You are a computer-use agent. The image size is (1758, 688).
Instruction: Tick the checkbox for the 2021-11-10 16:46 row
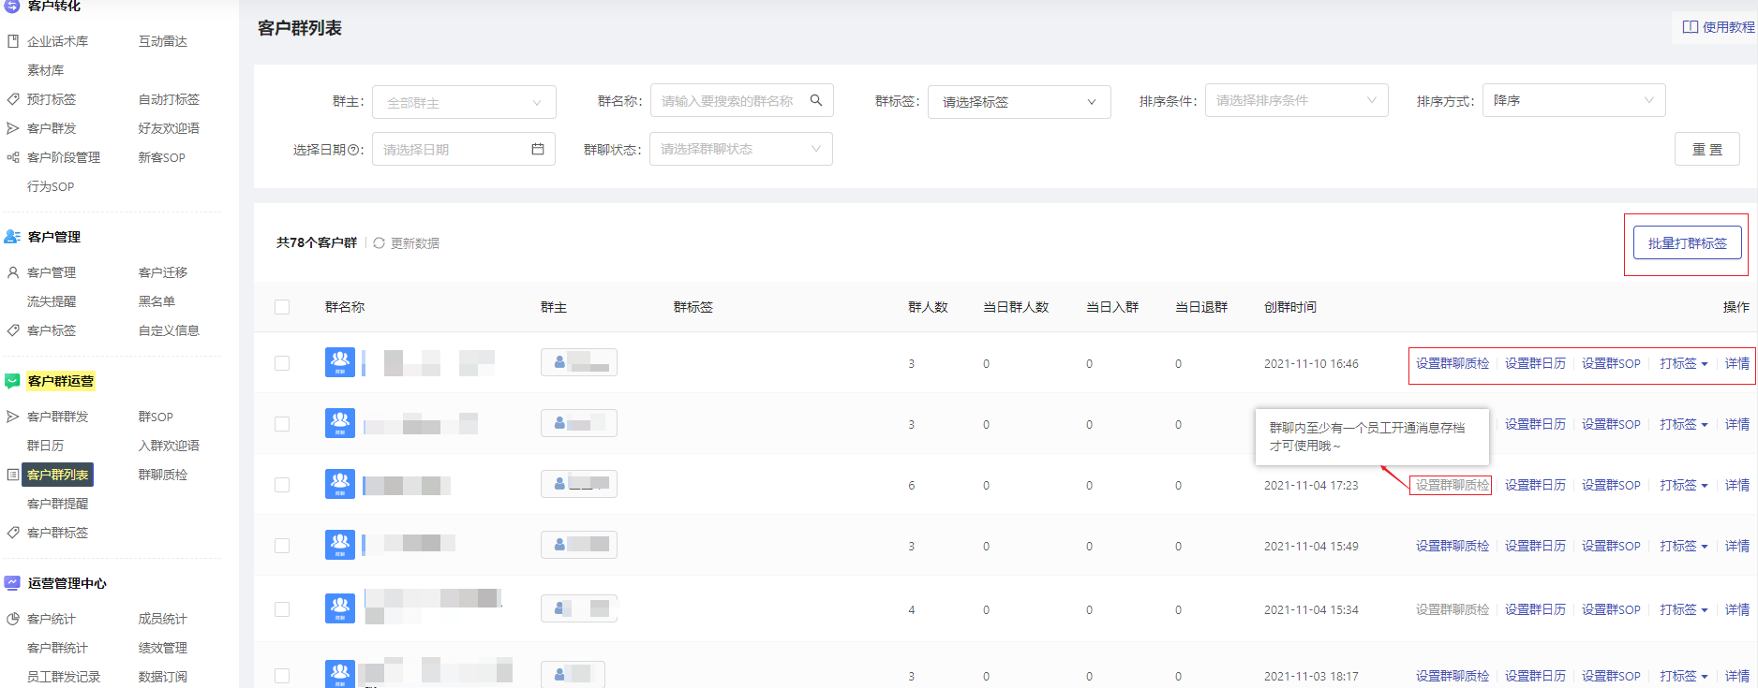point(282,363)
